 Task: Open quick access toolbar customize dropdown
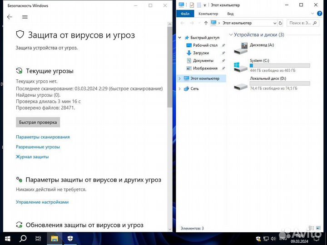click(x=205, y=5)
